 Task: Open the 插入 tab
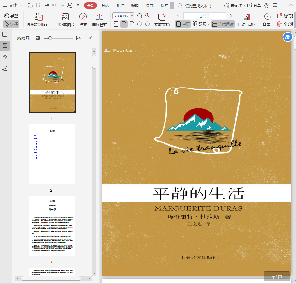coord(105,5)
